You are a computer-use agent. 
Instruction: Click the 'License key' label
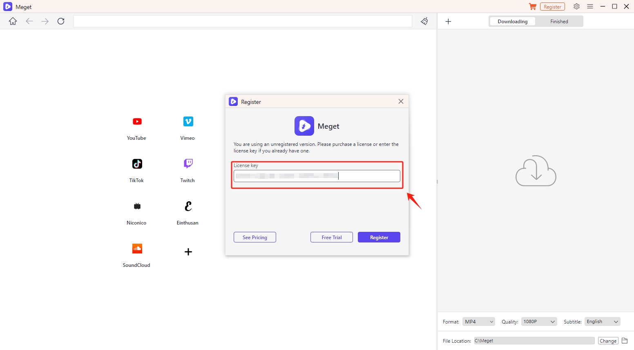tap(246, 165)
